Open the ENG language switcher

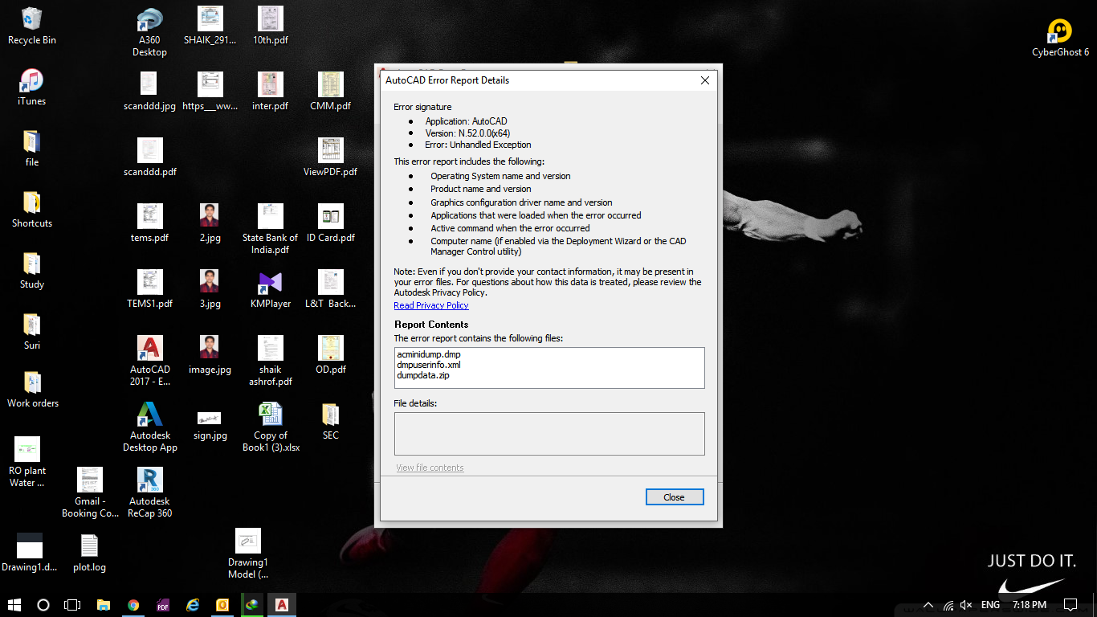tap(989, 605)
